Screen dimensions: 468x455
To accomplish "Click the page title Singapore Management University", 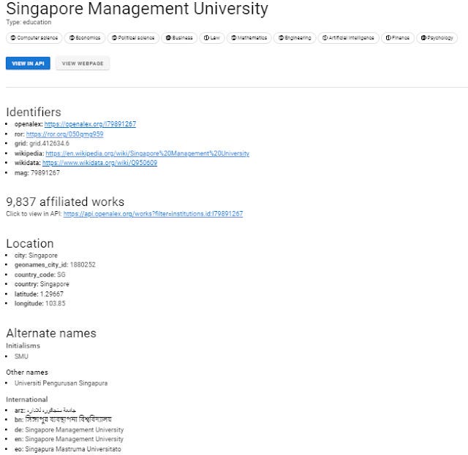I will coord(137,8).
